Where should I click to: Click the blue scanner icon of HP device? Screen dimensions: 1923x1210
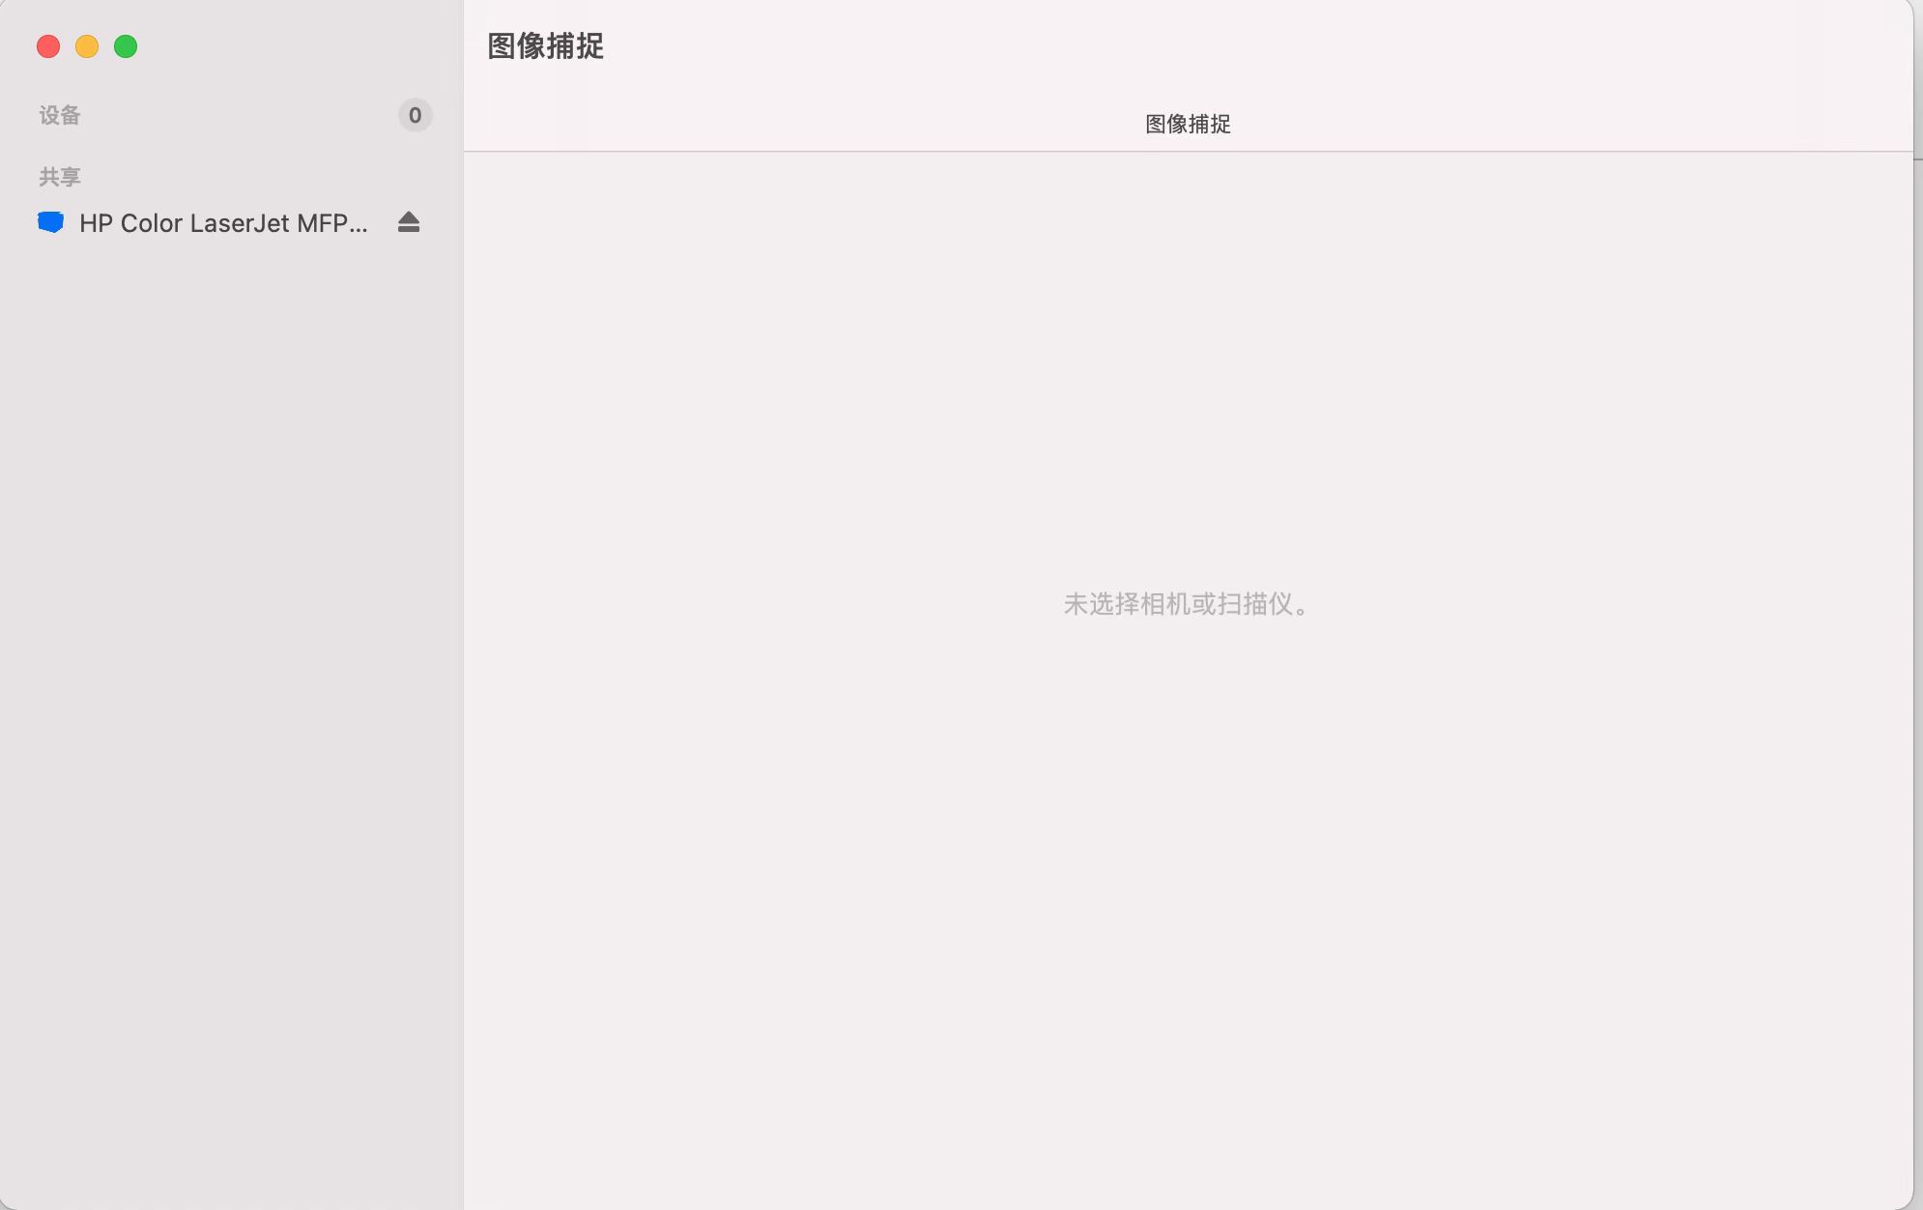52,222
